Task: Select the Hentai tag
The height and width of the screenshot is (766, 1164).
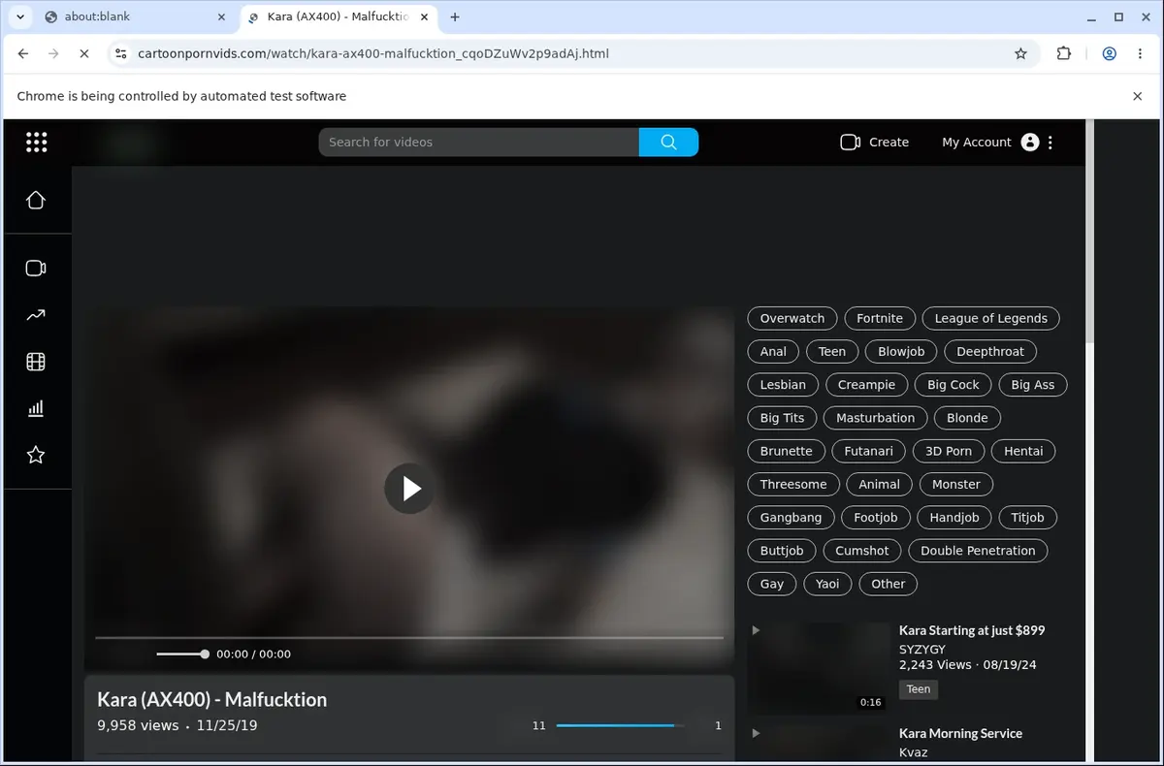Action: [x=1023, y=451]
